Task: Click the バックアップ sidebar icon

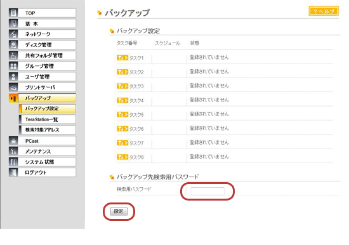Action: coord(13,98)
